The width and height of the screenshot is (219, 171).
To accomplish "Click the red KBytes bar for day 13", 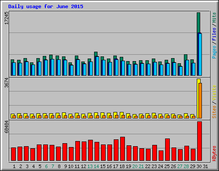I will point(90,150).
